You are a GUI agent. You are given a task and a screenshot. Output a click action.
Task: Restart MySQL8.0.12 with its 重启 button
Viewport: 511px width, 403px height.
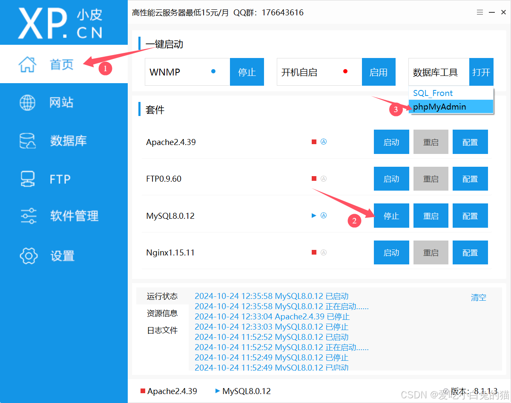point(431,216)
